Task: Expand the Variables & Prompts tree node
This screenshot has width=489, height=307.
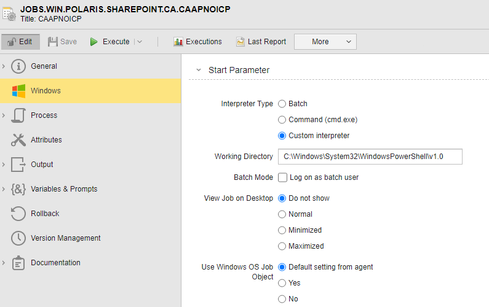Action: tap(4, 189)
